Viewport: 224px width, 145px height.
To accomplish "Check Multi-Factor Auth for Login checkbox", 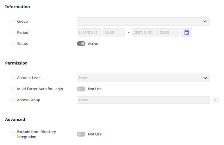I will point(13,89).
